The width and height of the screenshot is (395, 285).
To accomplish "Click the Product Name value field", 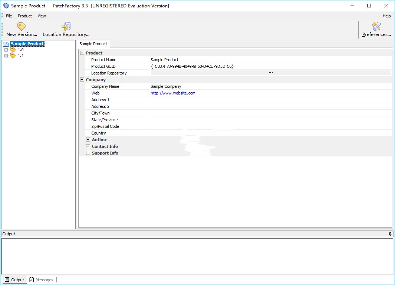I will tap(271, 60).
